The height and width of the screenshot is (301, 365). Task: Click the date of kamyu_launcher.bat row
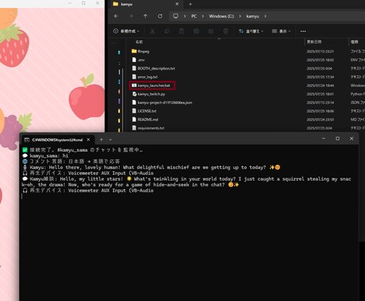tap(320, 86)
